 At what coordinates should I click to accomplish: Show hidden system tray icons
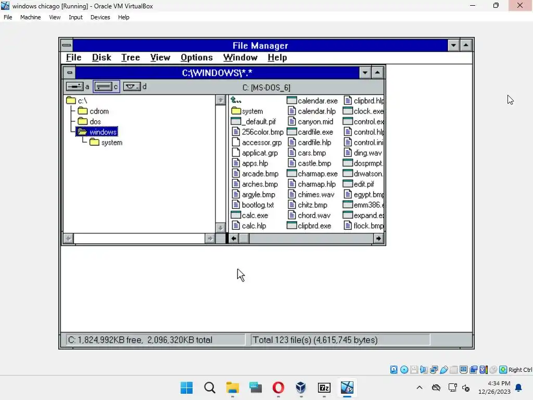(x=420, y=387)
